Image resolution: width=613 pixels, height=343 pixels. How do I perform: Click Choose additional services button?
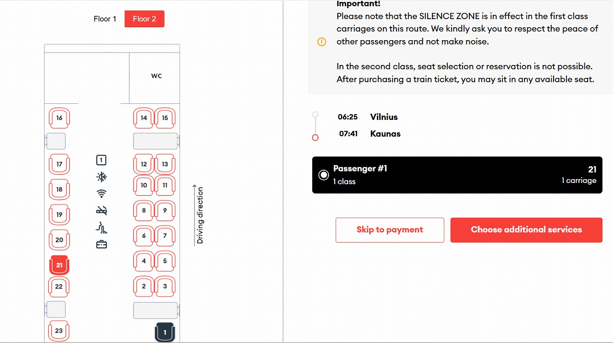[526, 230]
